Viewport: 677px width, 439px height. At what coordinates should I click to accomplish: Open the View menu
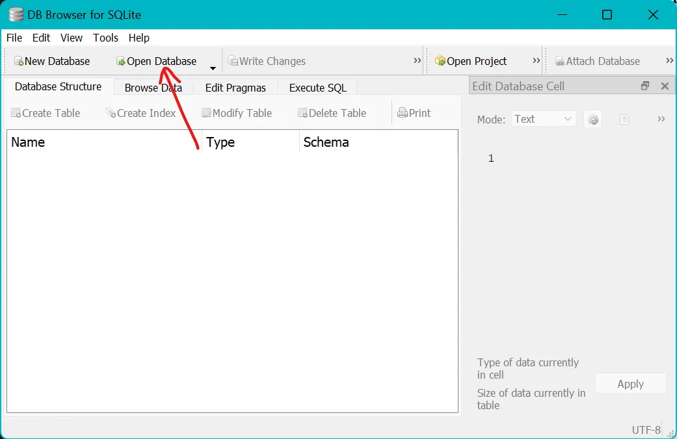click(x=72, y=38)
